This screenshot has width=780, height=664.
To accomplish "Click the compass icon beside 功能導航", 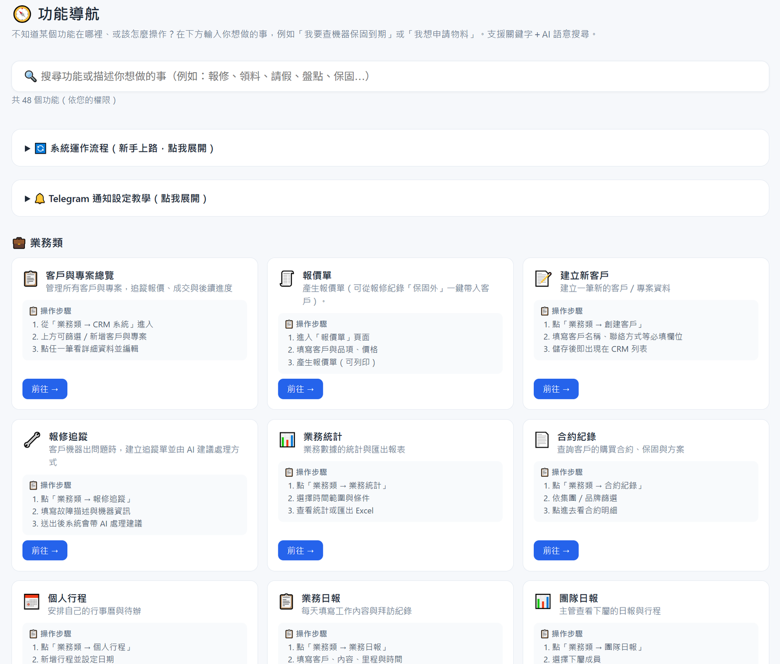I will [x=22, y=14].
